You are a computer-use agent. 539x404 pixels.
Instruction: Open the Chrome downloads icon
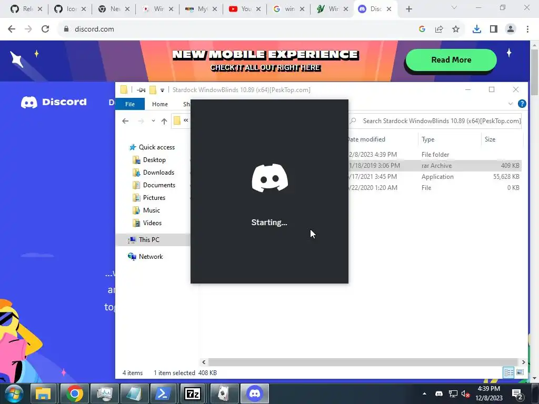477,29
